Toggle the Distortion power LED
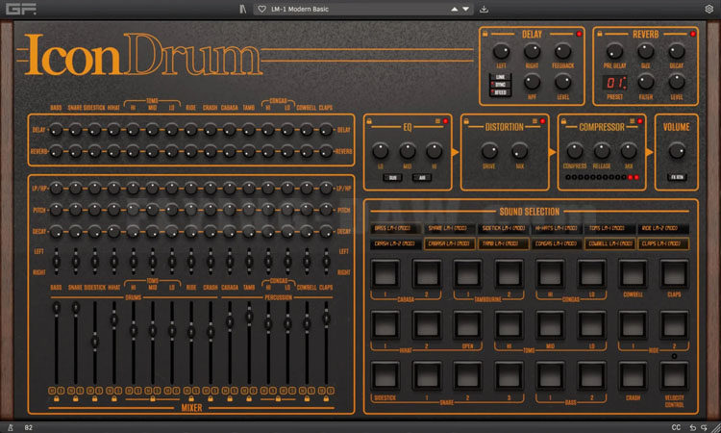Screen dimensions: 721x433 tap(542, 121)
